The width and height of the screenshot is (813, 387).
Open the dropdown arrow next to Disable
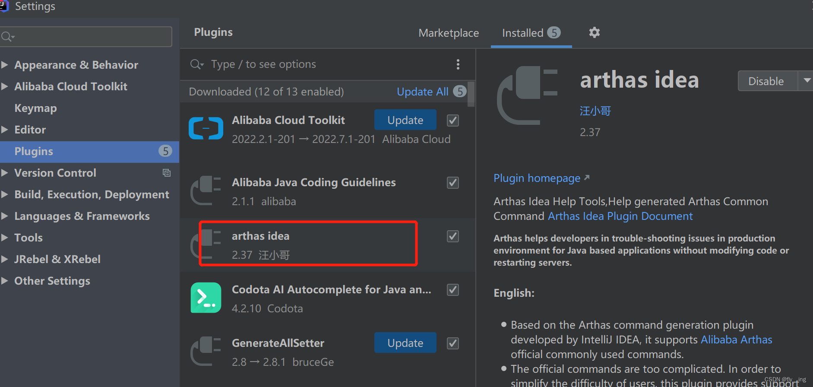[807, 81]
